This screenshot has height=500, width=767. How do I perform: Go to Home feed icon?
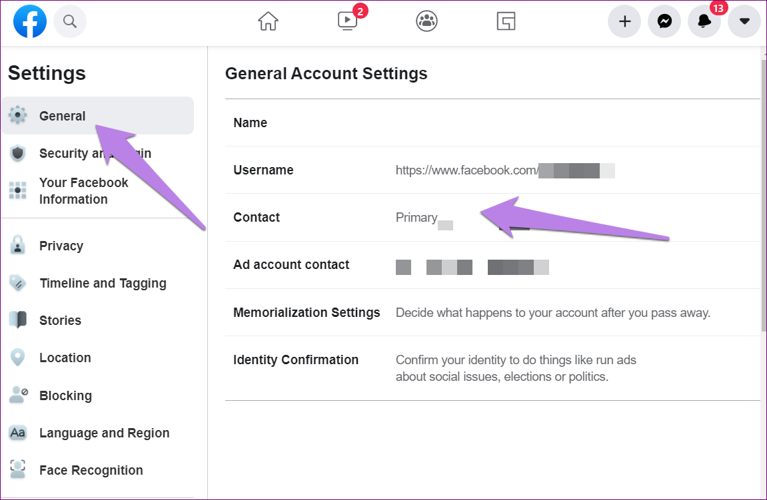[x=268, y=22]
